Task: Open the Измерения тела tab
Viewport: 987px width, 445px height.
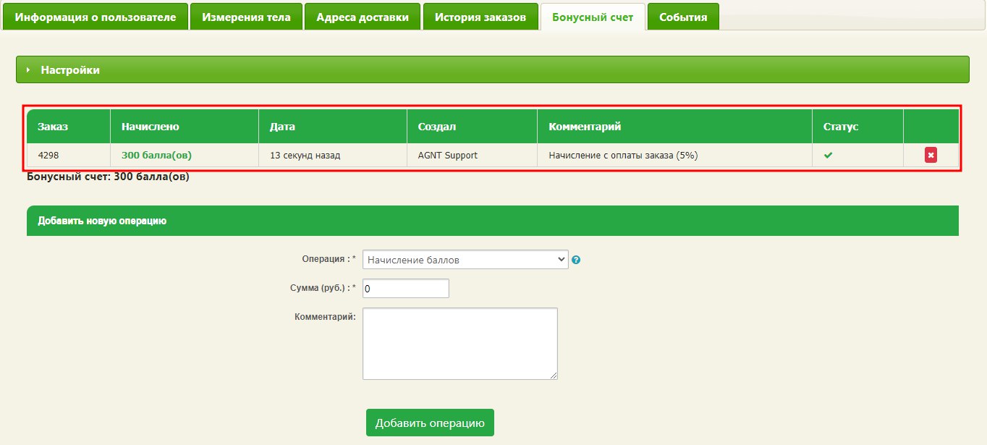Action: tap(246, 17)
